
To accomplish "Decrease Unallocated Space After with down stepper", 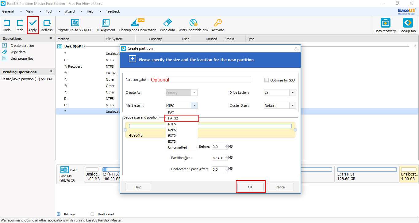I will point(226,171).
